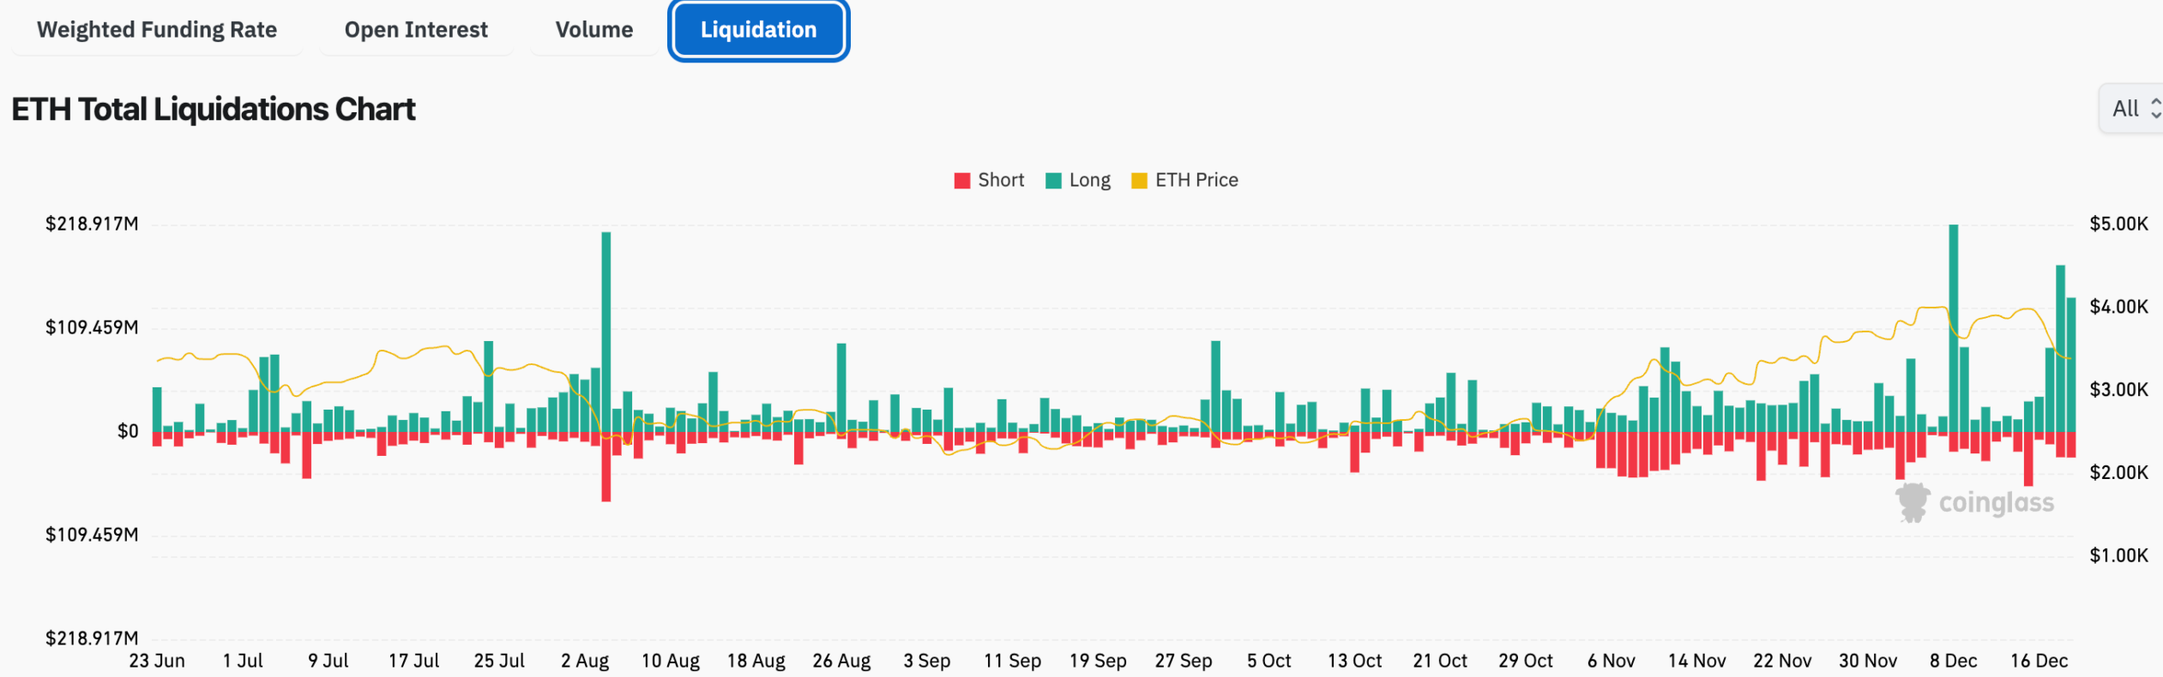The height and width of the screenshot is (677, 2163).
Task: Click the up-down arrows beside All
Action: [x=2155, y=109]
